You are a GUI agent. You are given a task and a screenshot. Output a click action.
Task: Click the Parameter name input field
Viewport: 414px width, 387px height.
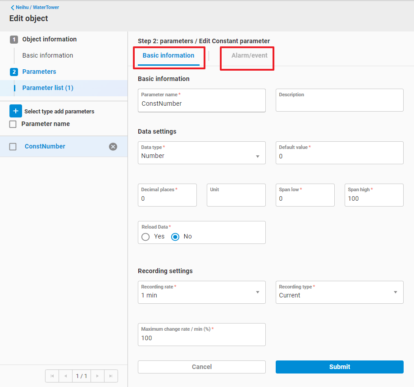pyautogui.click(x=201, y=103)
